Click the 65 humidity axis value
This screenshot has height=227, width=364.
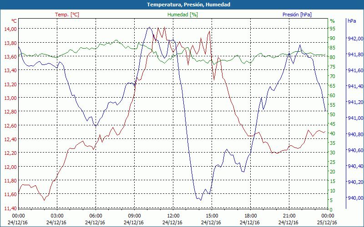[333, 86]
